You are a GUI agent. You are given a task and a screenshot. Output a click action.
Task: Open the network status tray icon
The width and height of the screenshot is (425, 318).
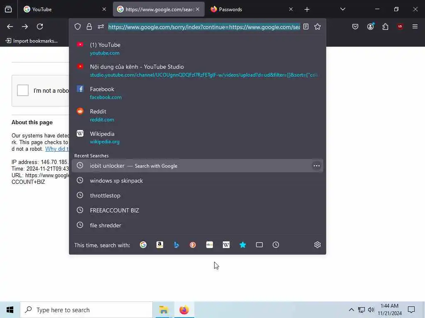pyautogui.click(x=361, y=310)
